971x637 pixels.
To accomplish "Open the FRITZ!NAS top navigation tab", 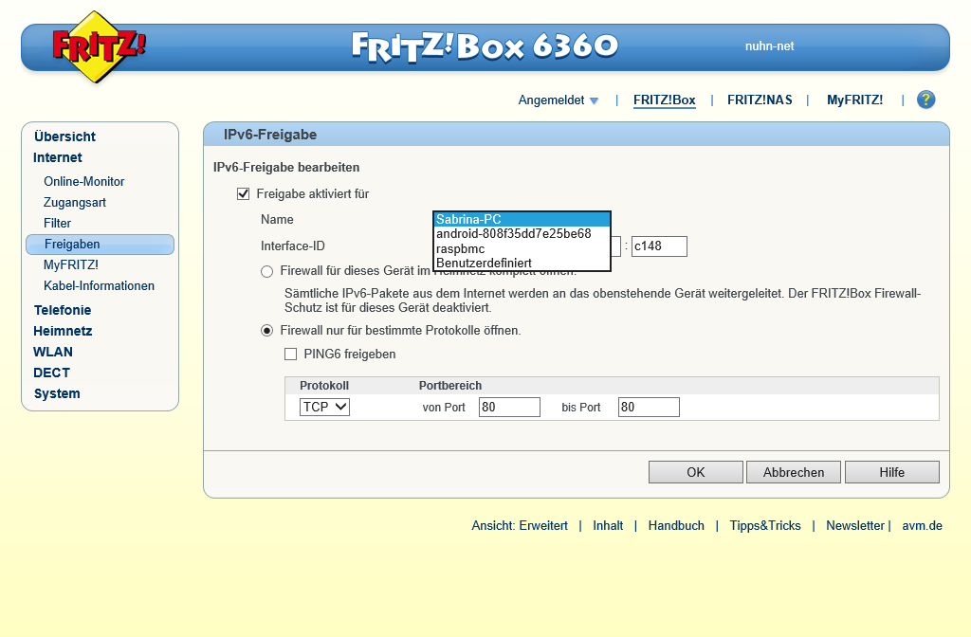I will point(760,100).
